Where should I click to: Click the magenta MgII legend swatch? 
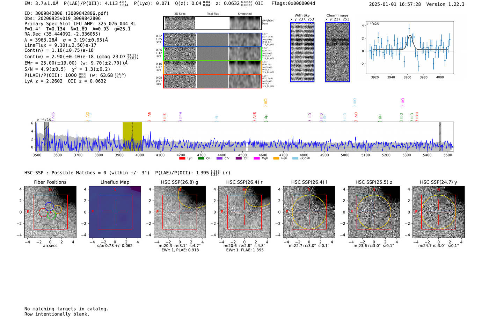coord(257,159)
